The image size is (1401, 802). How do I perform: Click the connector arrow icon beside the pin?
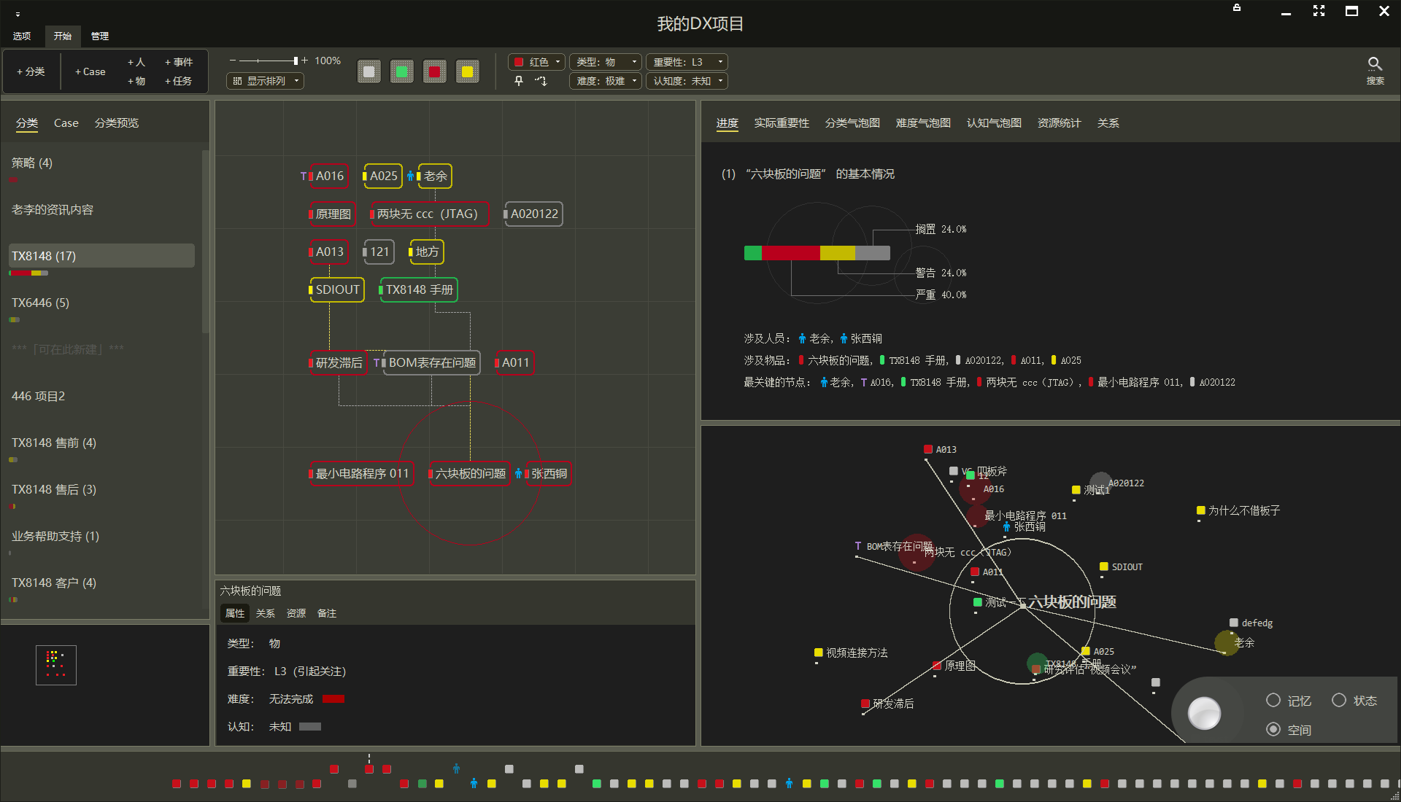point(541,81)
